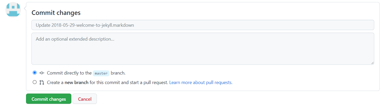
Task: Click the user avatar identicon
Action: coord(13,10)
